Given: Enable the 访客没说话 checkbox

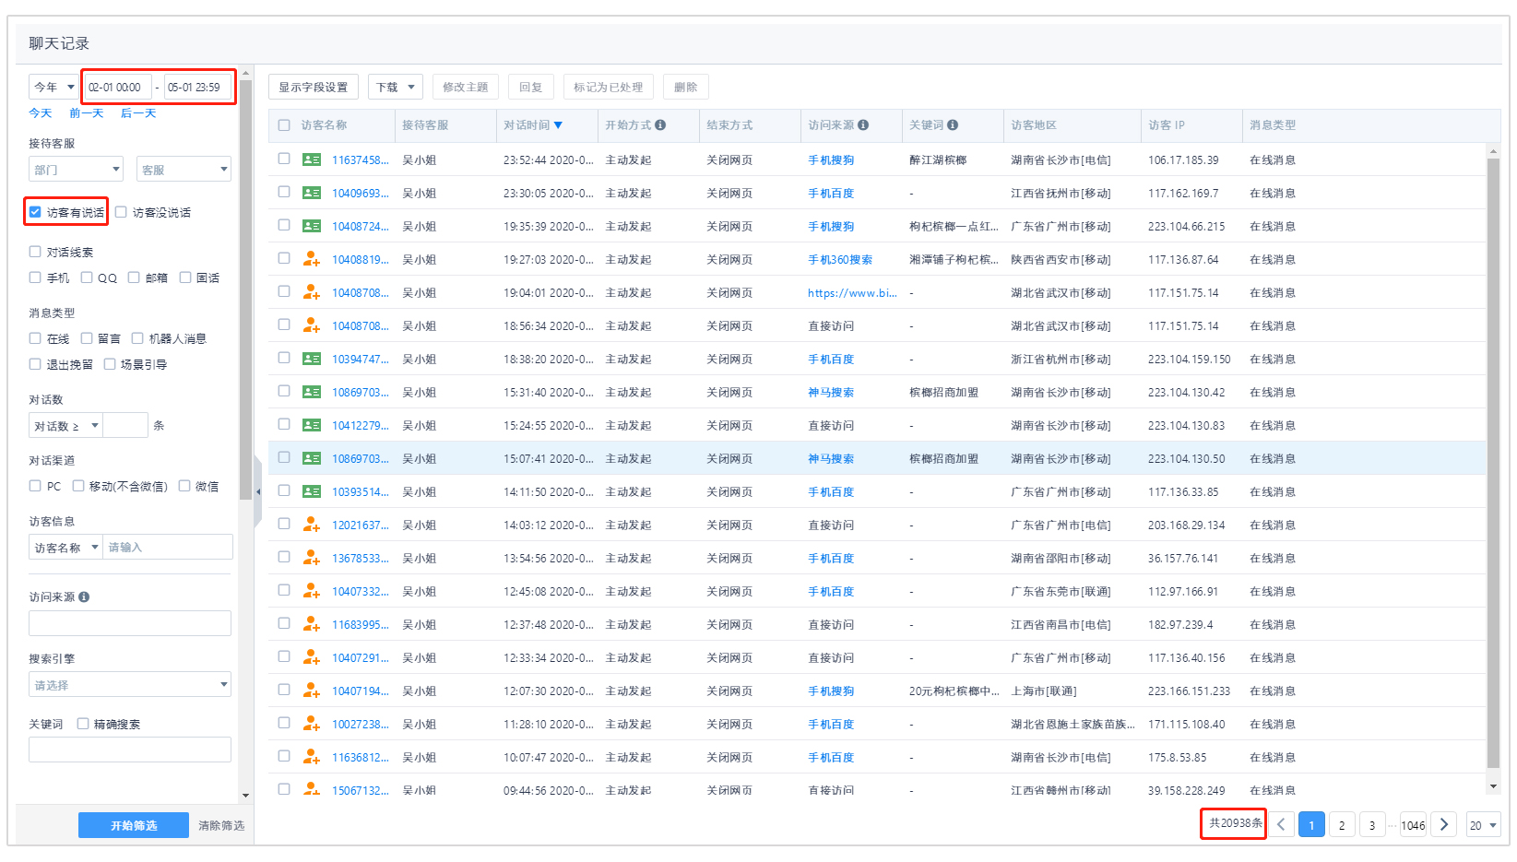Looking at the screenshot, I should click(x=121, y=212).
